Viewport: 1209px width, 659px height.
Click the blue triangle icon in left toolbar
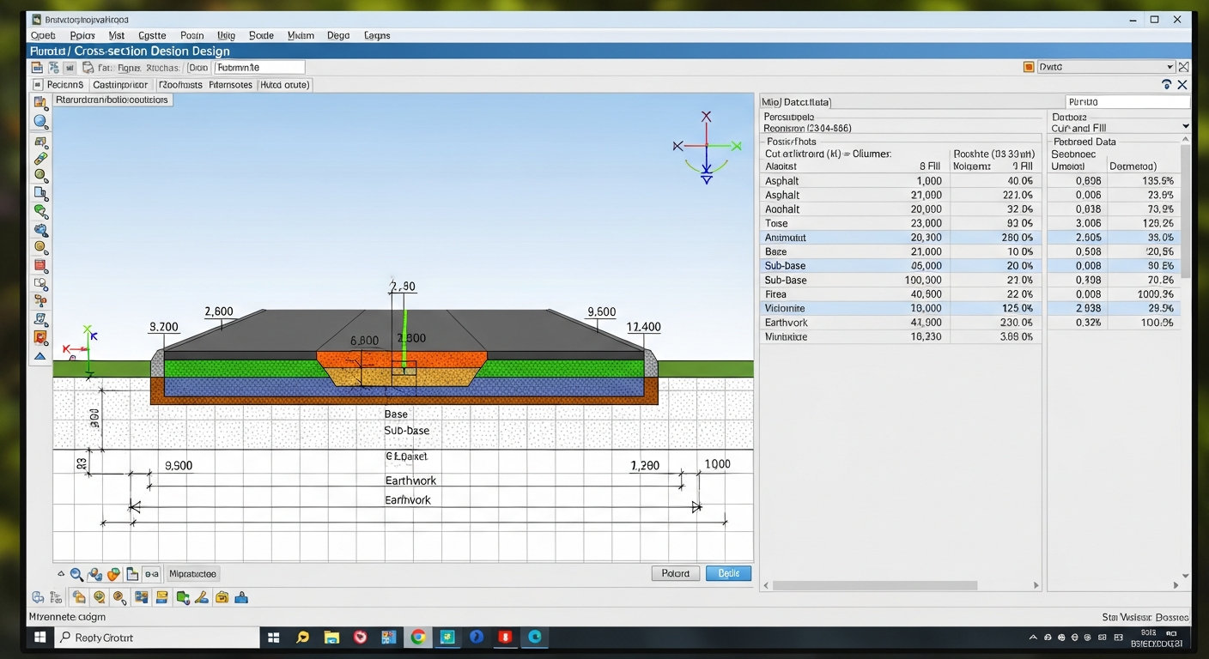(x=40, y=356)
